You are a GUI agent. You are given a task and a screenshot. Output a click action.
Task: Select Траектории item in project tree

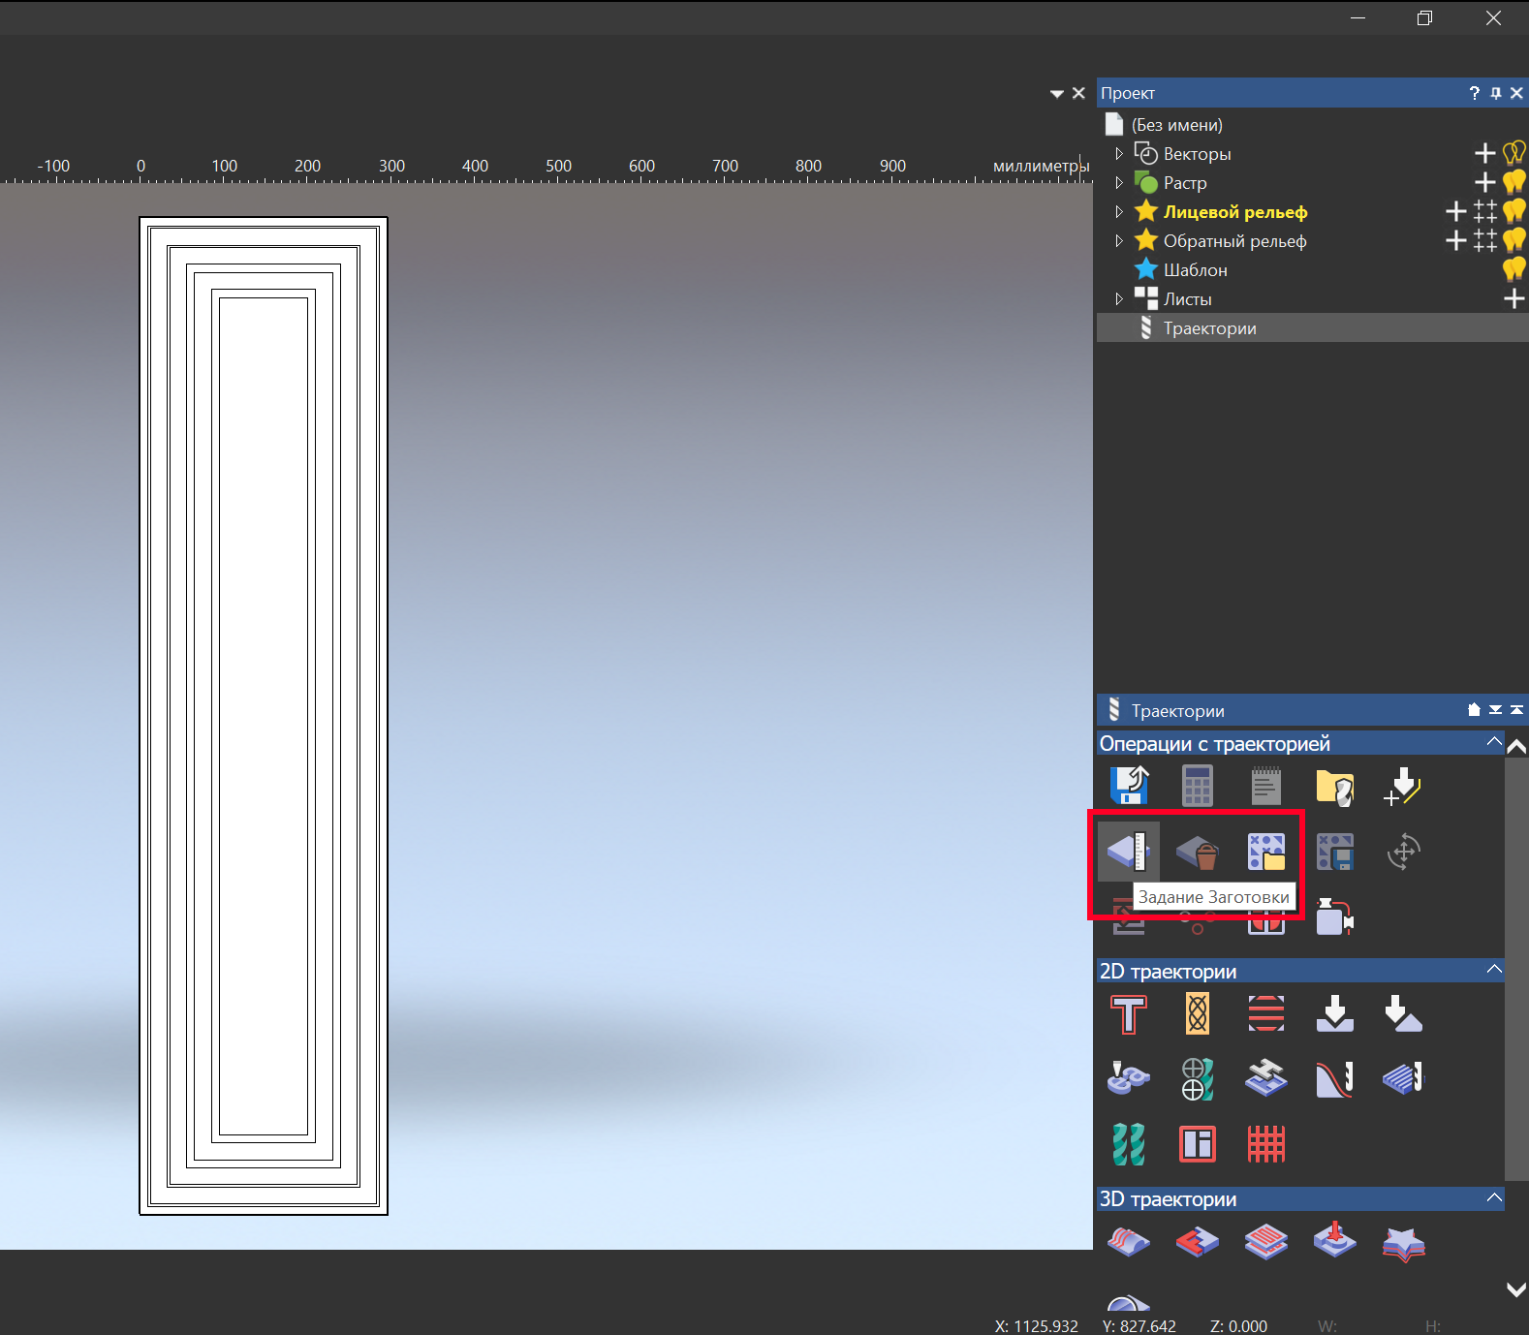(1209, 328)
